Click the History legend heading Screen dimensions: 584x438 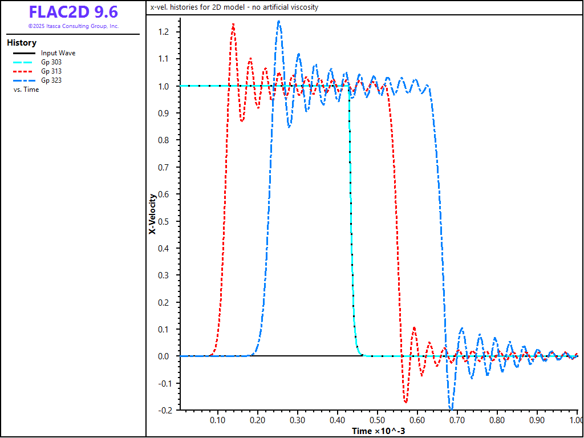tap(22, 43)
